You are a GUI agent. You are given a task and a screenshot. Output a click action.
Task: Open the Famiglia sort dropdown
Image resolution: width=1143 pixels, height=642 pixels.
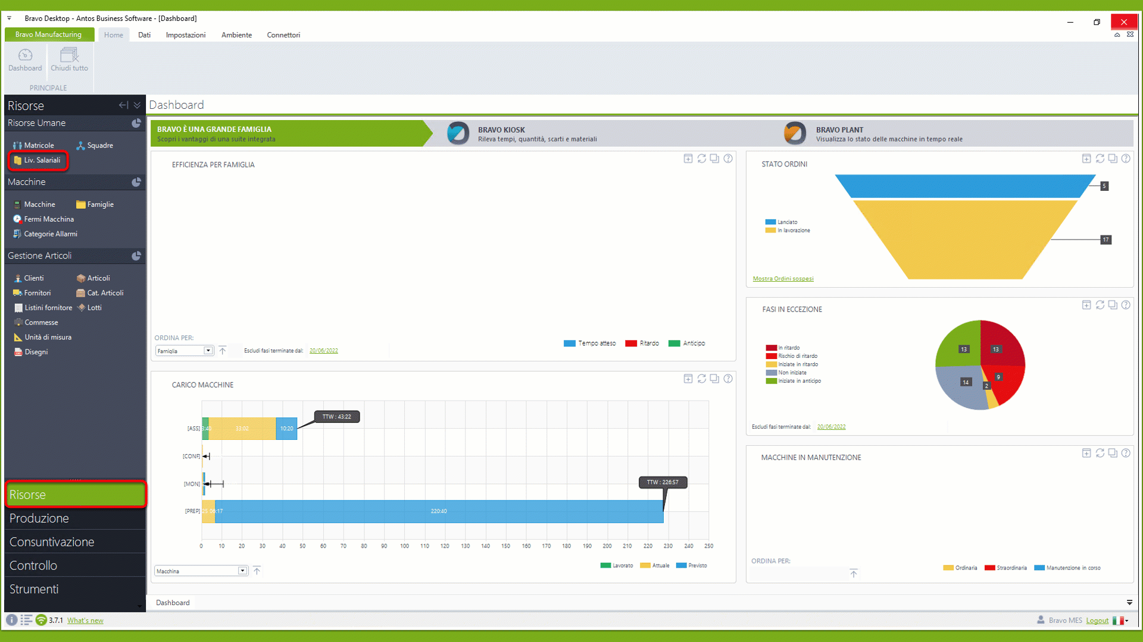coord(208,351)
